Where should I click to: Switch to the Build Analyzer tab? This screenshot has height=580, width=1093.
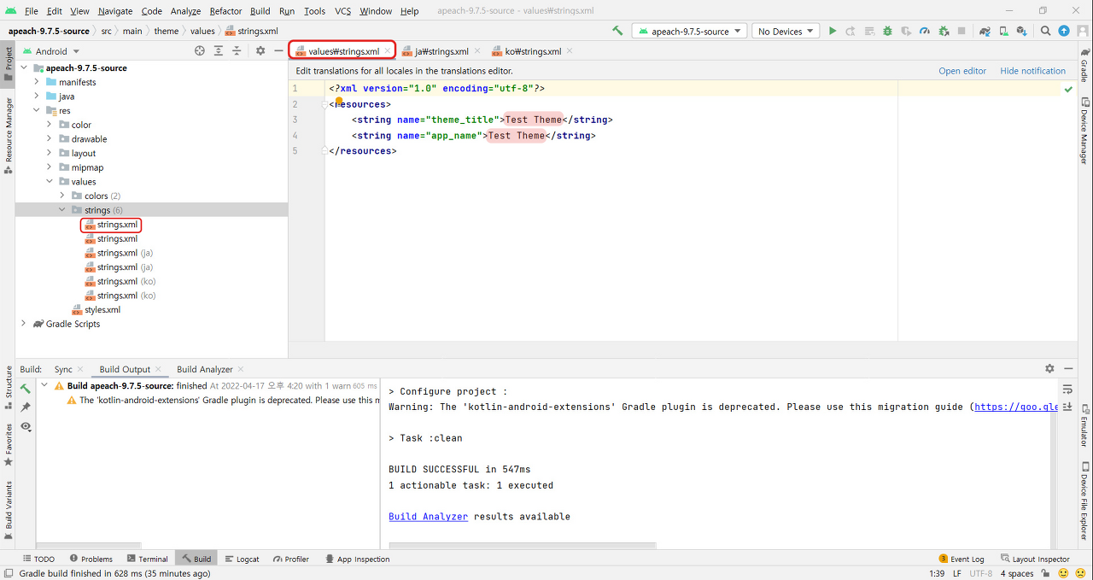[x=205, y=369]
